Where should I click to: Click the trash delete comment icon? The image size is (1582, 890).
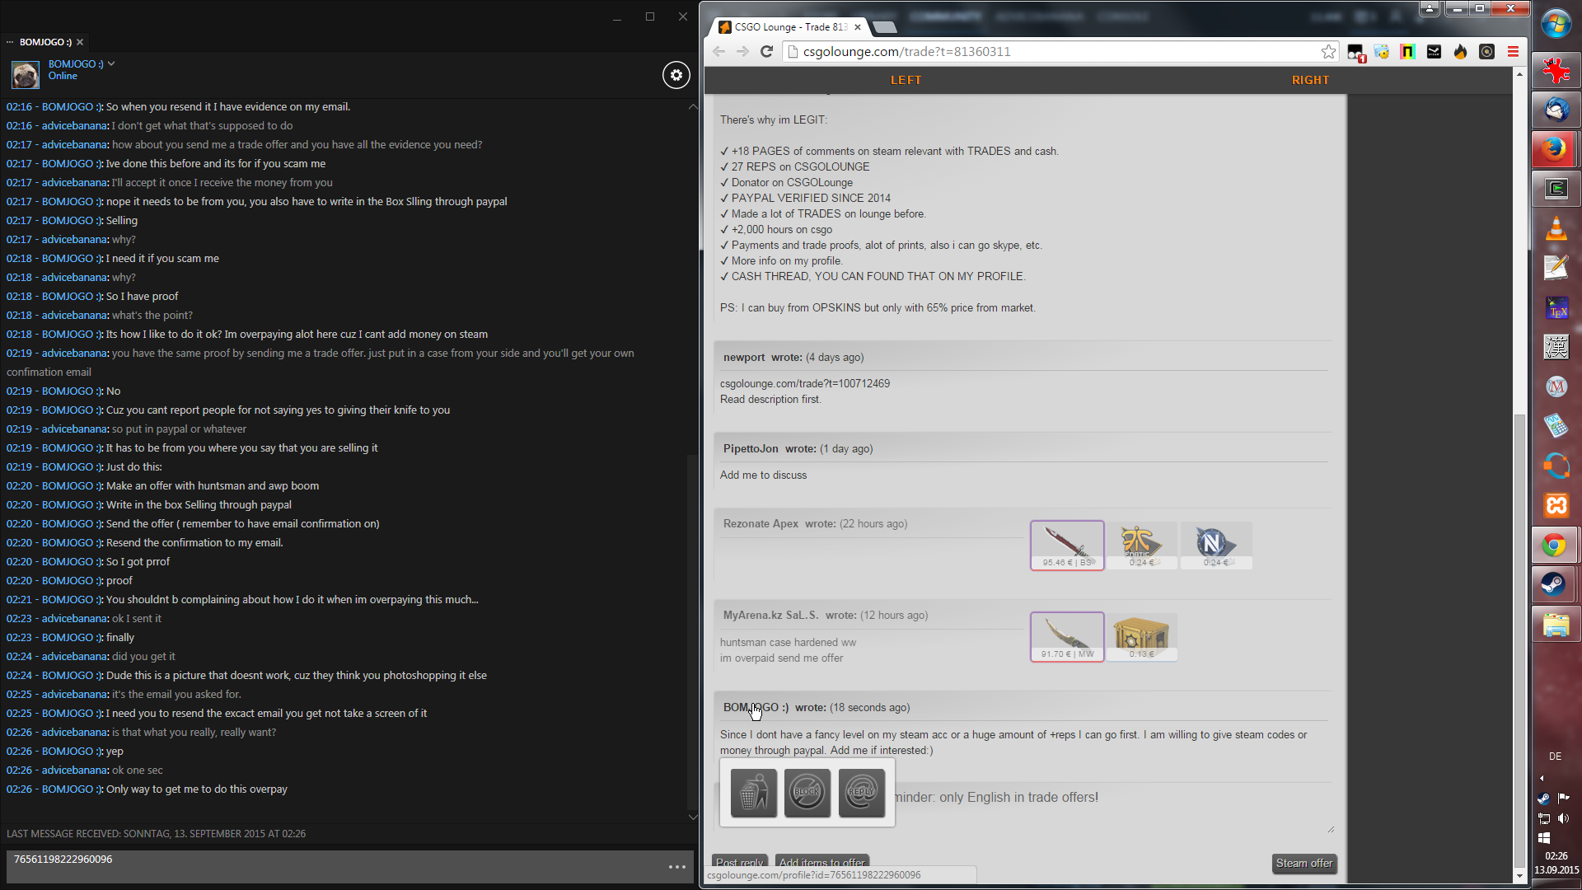click(753, 793)
